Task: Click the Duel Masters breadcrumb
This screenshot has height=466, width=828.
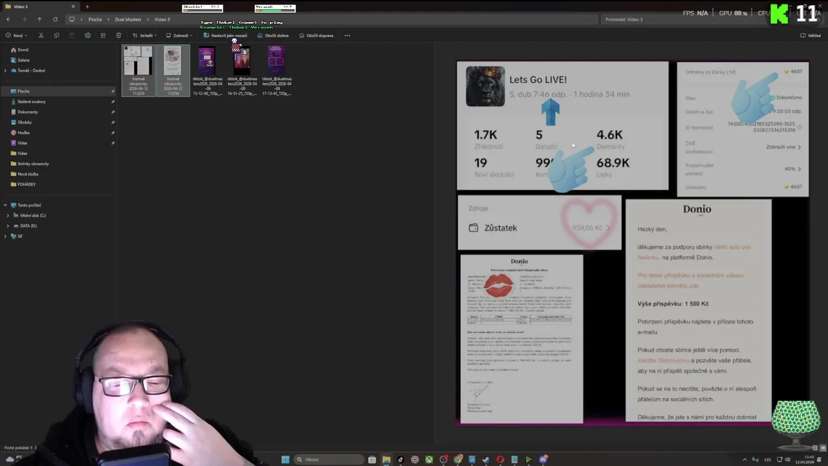Action: [128, 19]
